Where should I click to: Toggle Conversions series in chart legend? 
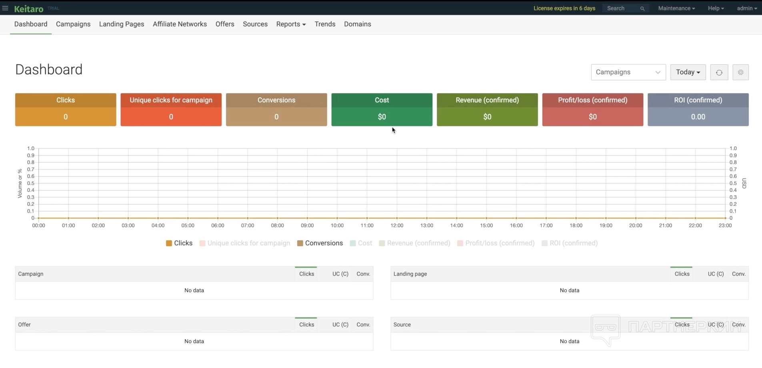pos(320,243)
